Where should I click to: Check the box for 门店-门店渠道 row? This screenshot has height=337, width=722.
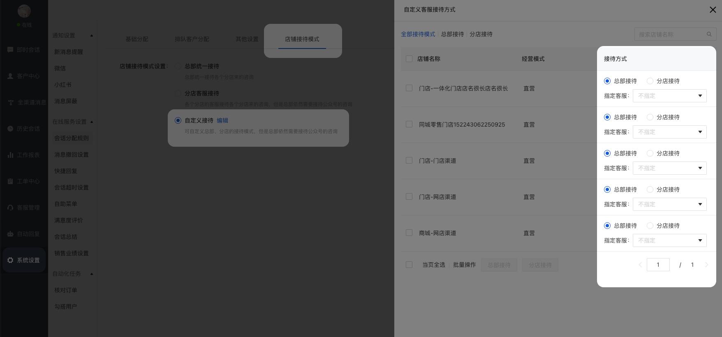pyautogui.click(x=409, y=160)
